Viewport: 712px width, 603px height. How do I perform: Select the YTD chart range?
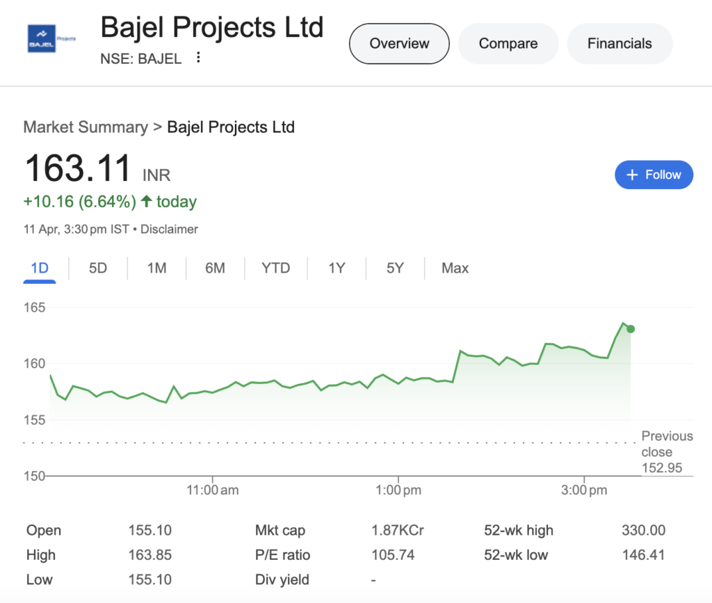275,268
